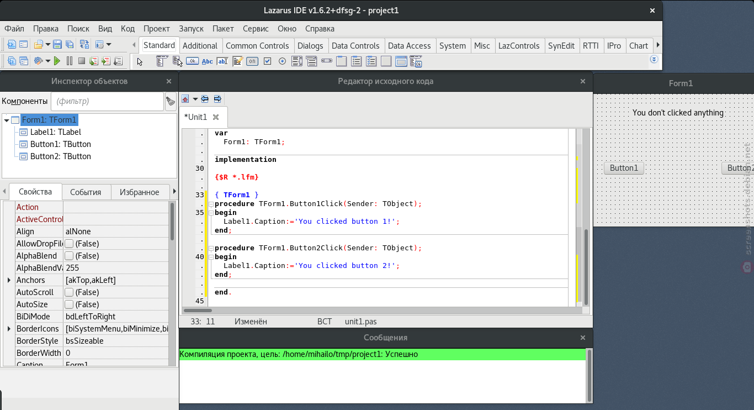
Task: Fold the Button2Click procedure in editor
Action: click(x=210, y=248)
